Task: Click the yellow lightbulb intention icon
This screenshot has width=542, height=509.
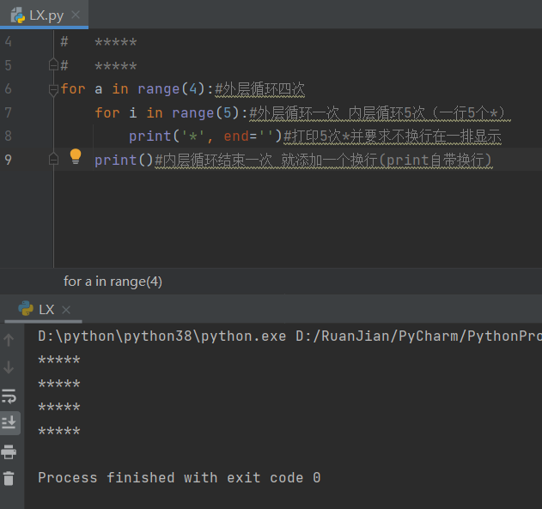Action: pos(76,156)
